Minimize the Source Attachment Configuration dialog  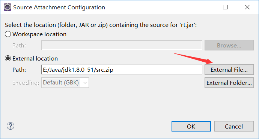tap(203, 7)
